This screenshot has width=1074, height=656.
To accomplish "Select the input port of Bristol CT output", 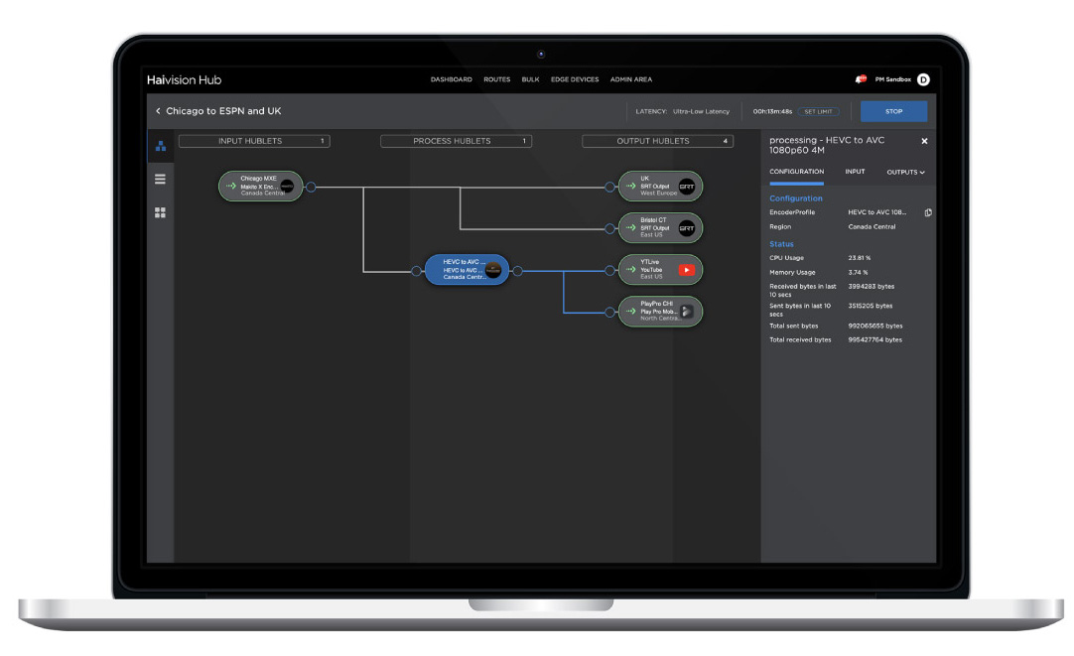I will pos(609,228).
